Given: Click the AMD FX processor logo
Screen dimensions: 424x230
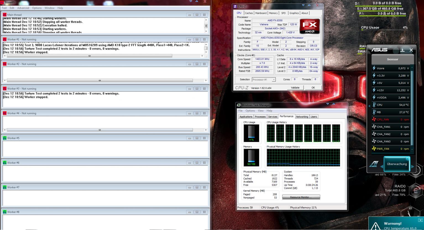Looking at the screenshot, I should click(x=310, y=26).
